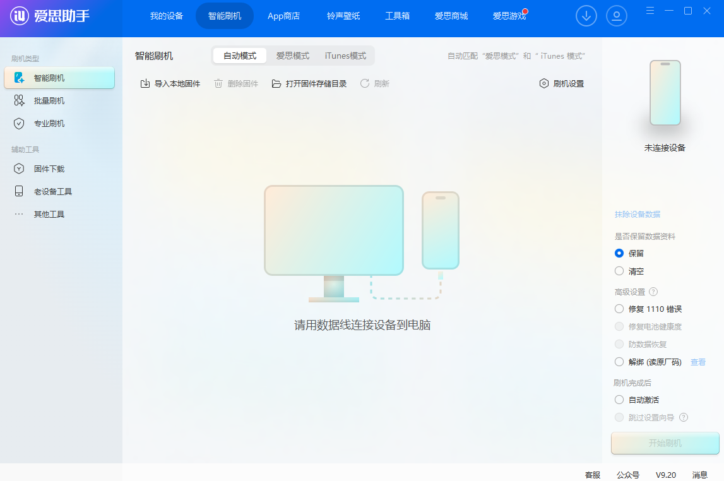Switch to 自动模式 tab
The height and width of the screenshot is (481, 724).
click(240, 56)
